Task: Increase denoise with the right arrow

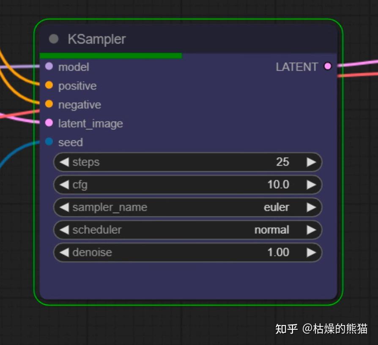Action: click(311, 253)
